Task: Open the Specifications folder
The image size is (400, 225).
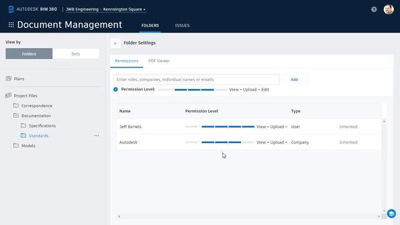Action: pyautogui.click(x=42, y=126)
